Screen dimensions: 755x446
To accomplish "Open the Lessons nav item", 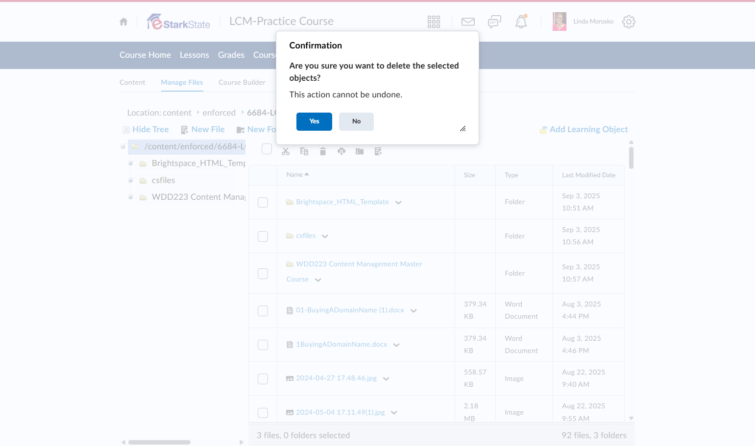I will click(x=195, y=55).
